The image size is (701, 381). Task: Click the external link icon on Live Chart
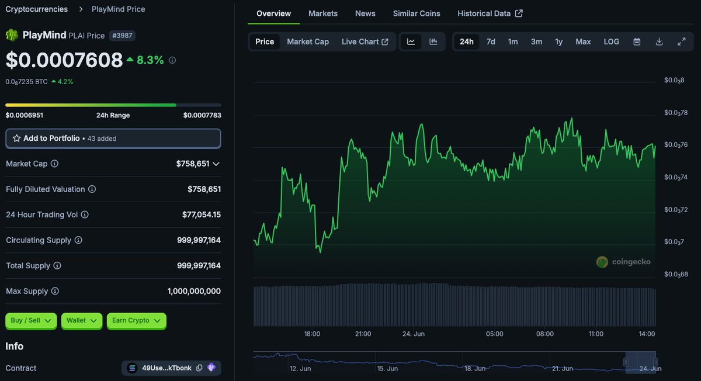[385, 41]
